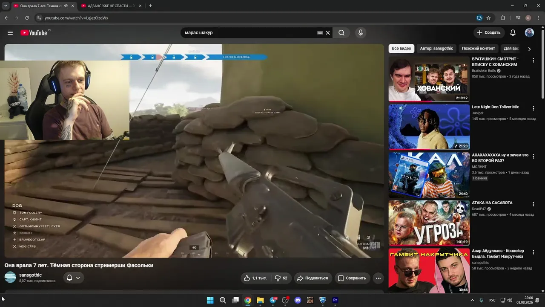Expand the subscription notification bell dropdown
This screenshot has width=545, height=307.
click(74, 278)
